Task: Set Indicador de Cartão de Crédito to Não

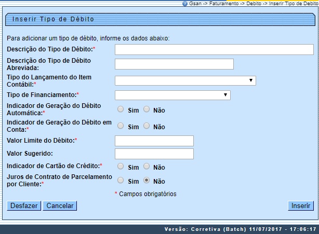Action: point(147,167)
